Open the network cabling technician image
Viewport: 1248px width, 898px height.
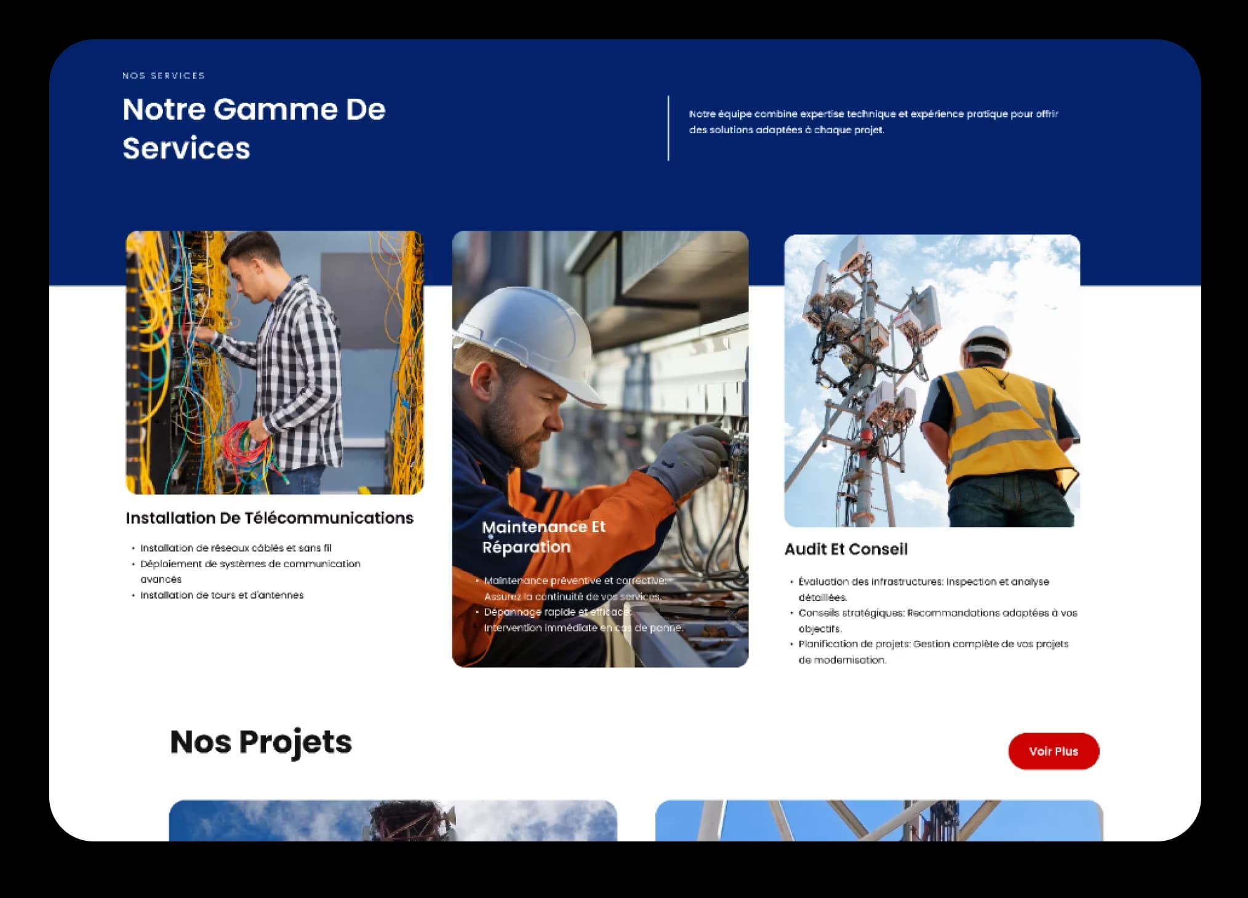(x=274, y=362)
